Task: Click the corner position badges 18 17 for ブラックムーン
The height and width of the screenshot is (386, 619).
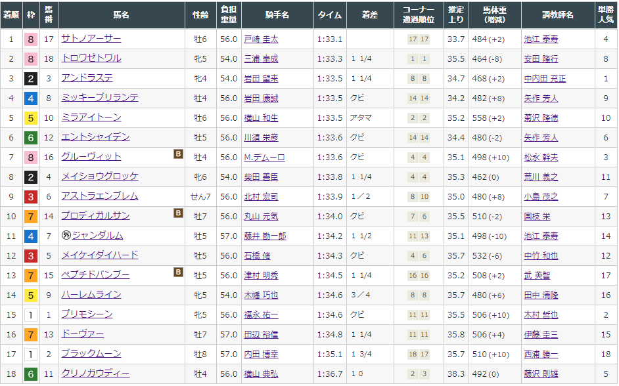Action: click(419, 354)
